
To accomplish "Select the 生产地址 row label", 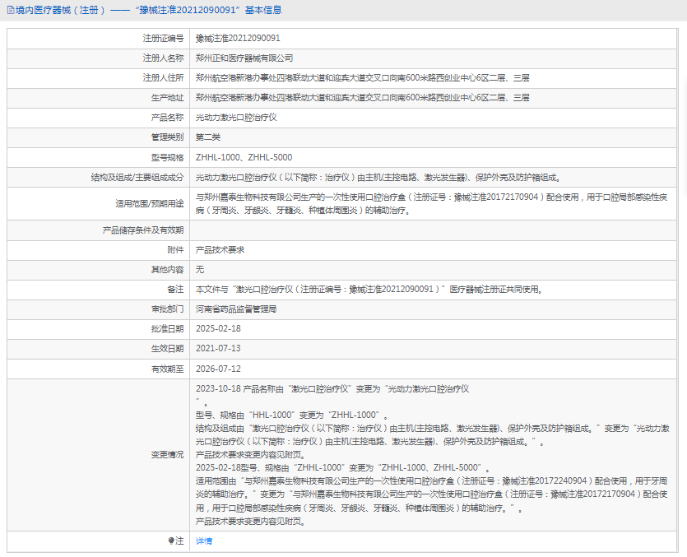I will pos(167,98).
